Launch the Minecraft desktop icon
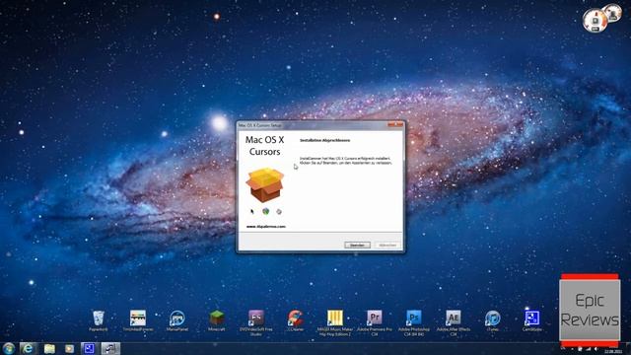This screenshot has height=355, width=631. tap(217, 320)
